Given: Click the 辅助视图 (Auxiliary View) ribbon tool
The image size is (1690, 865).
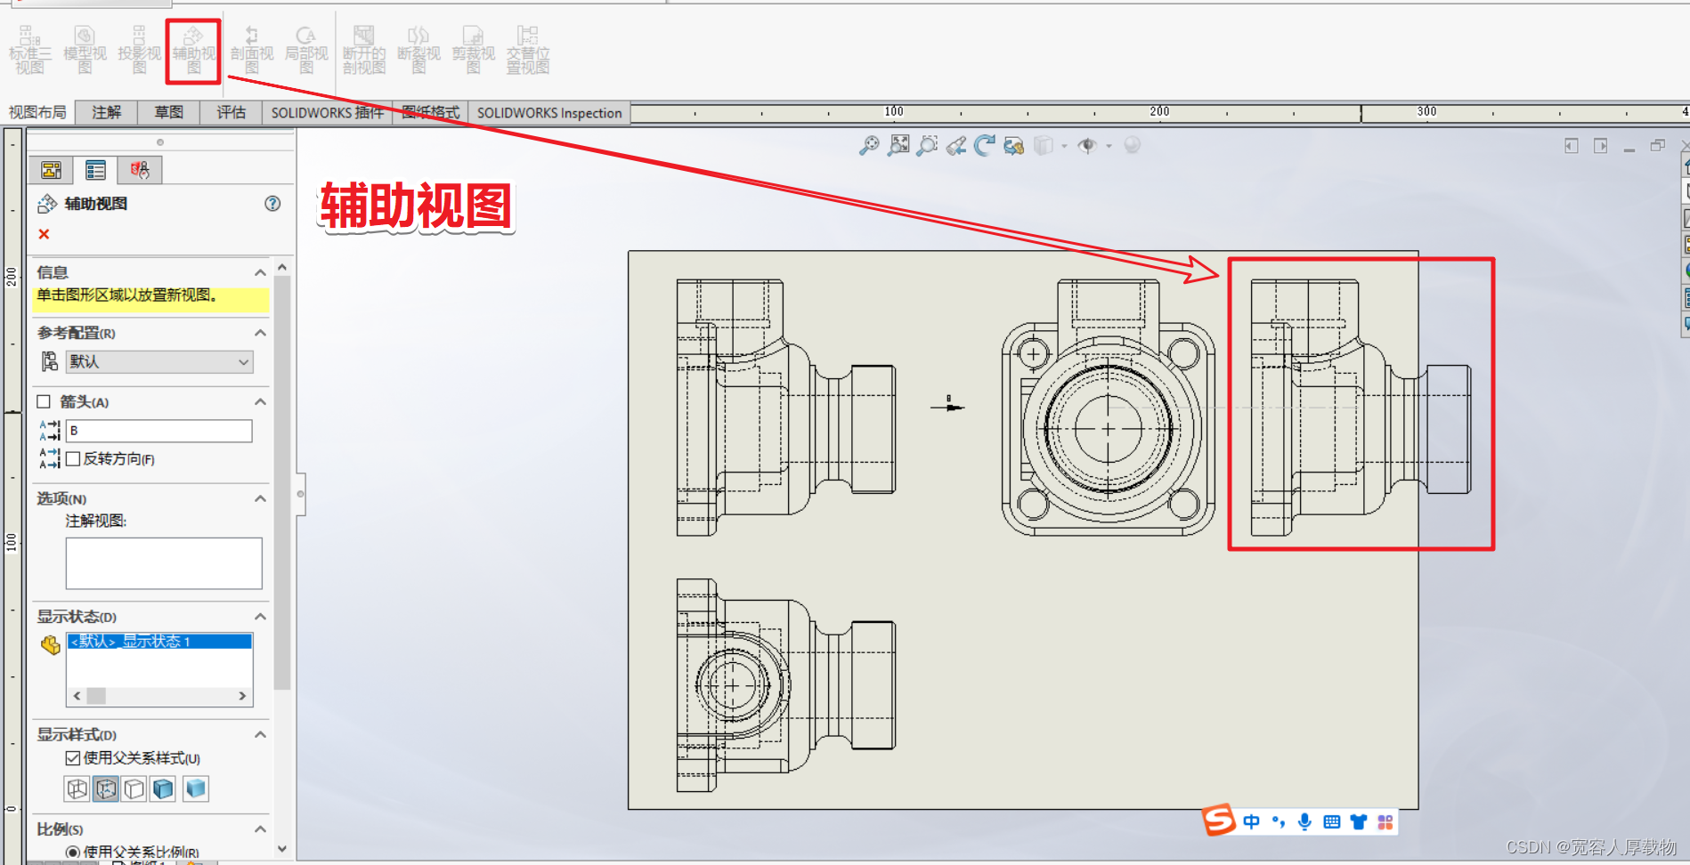Looking at the screenshot, I should coord(193,50).
